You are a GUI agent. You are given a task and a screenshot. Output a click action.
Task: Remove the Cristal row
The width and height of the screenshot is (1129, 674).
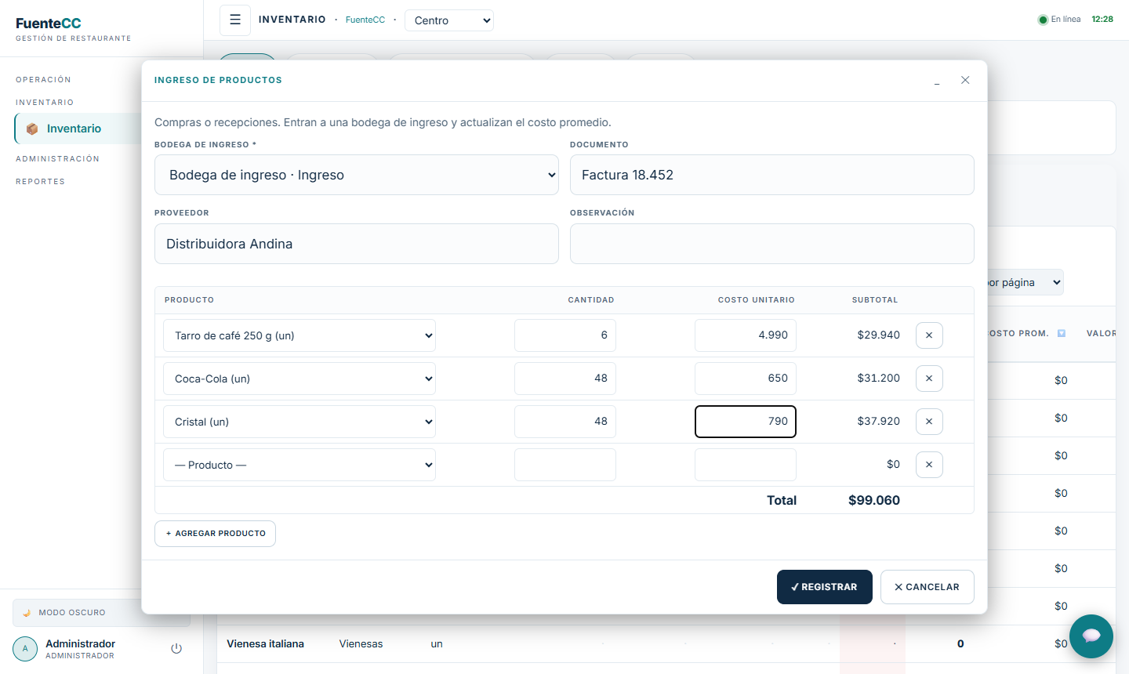click(929, 422)
